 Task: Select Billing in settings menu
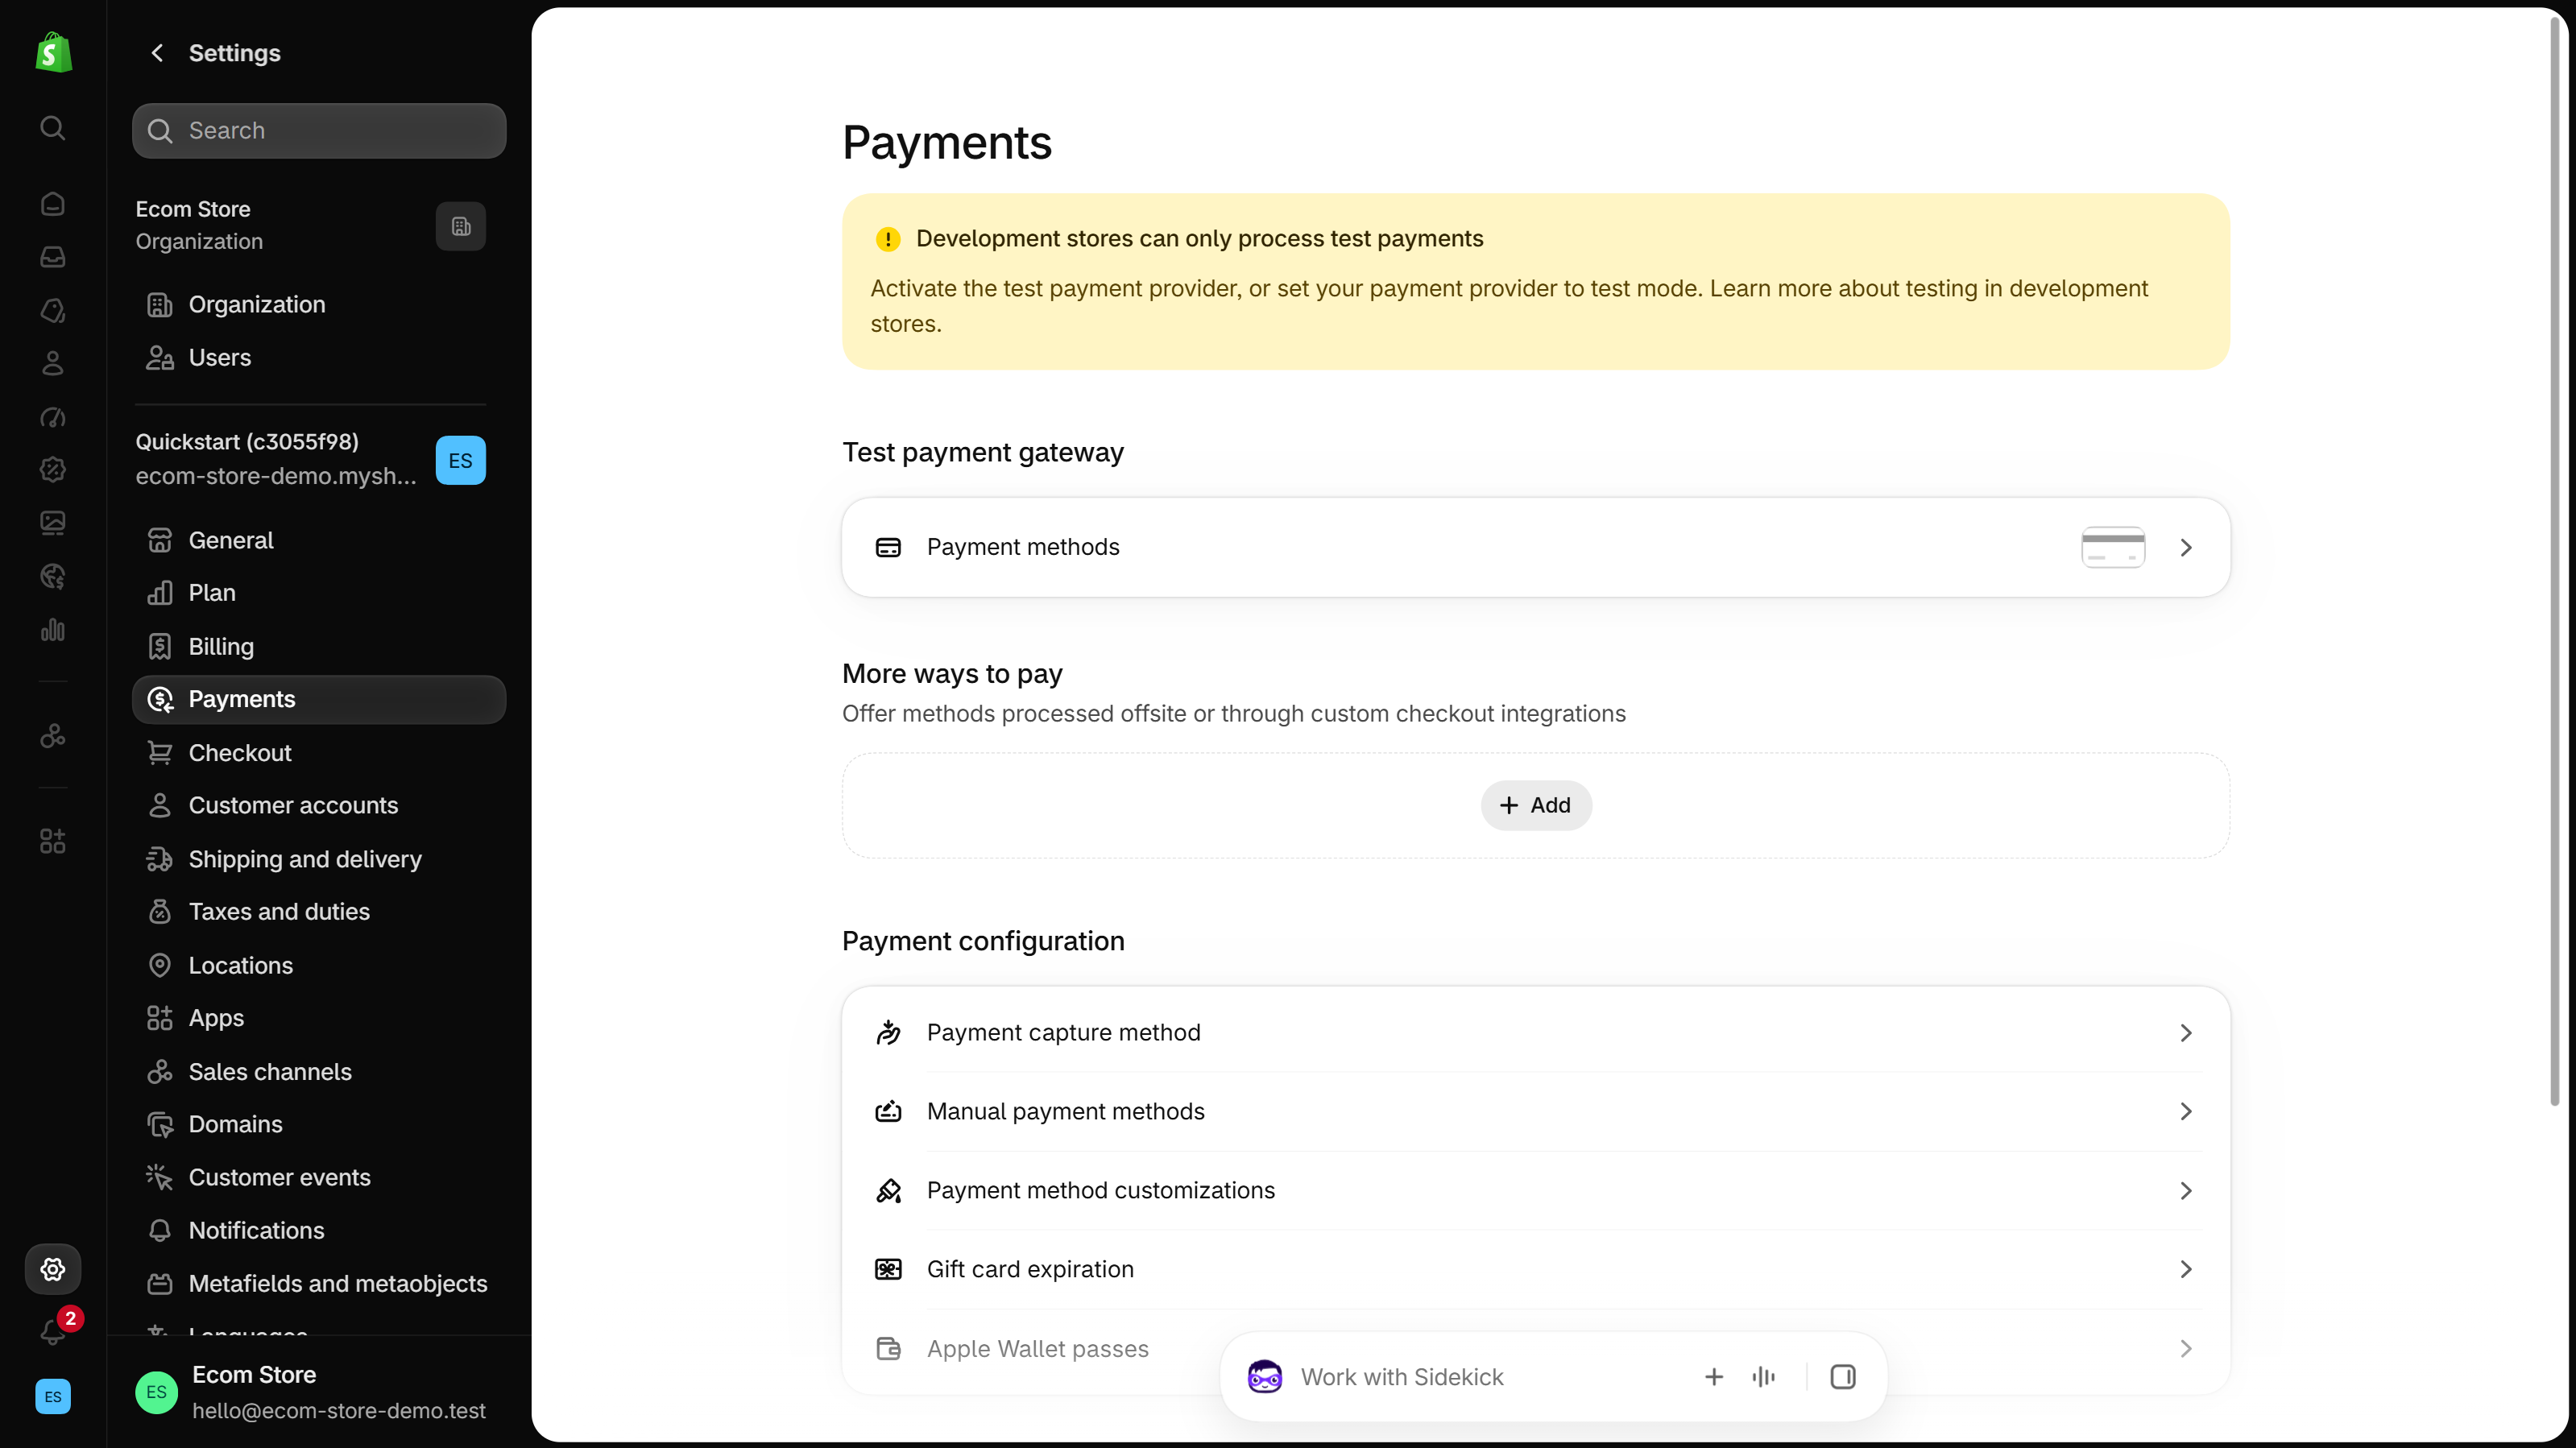319,646
